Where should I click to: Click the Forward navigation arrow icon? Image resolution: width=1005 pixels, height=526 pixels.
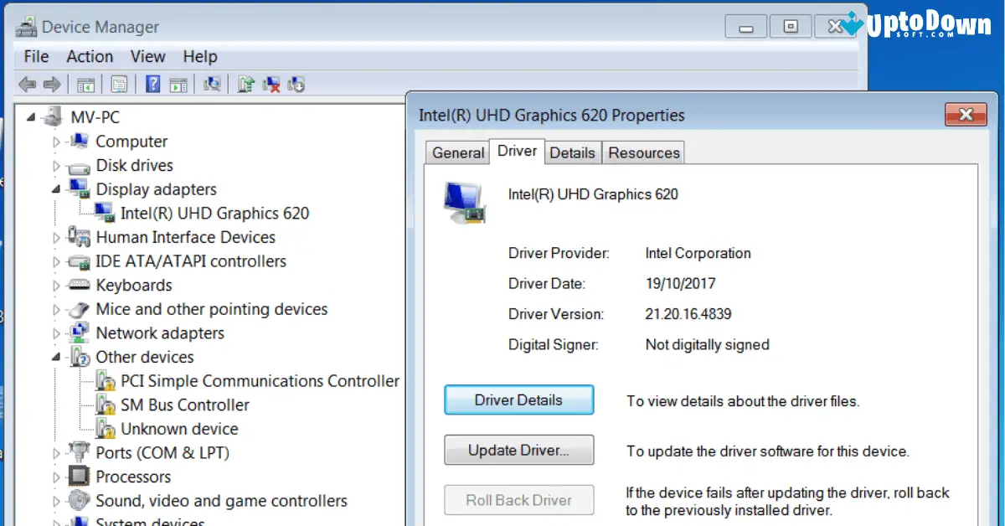pos(52,84)
